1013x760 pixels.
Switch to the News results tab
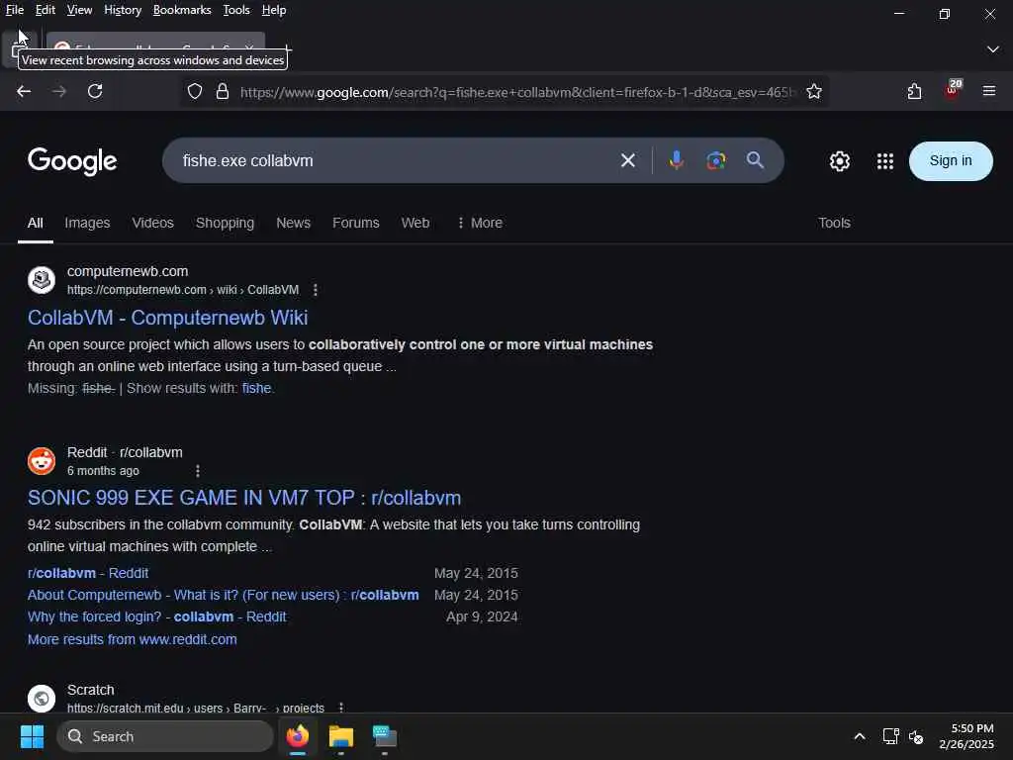(293, 223)
